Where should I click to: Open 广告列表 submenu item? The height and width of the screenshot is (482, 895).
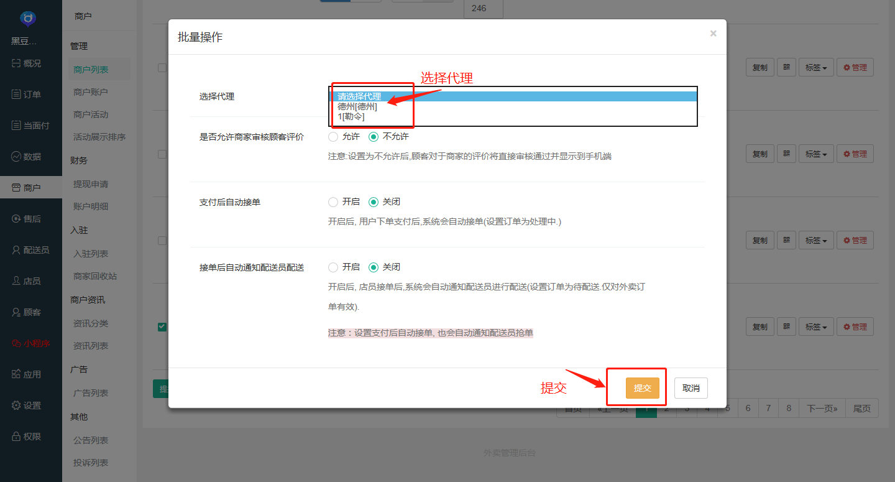tap(91, 393)
